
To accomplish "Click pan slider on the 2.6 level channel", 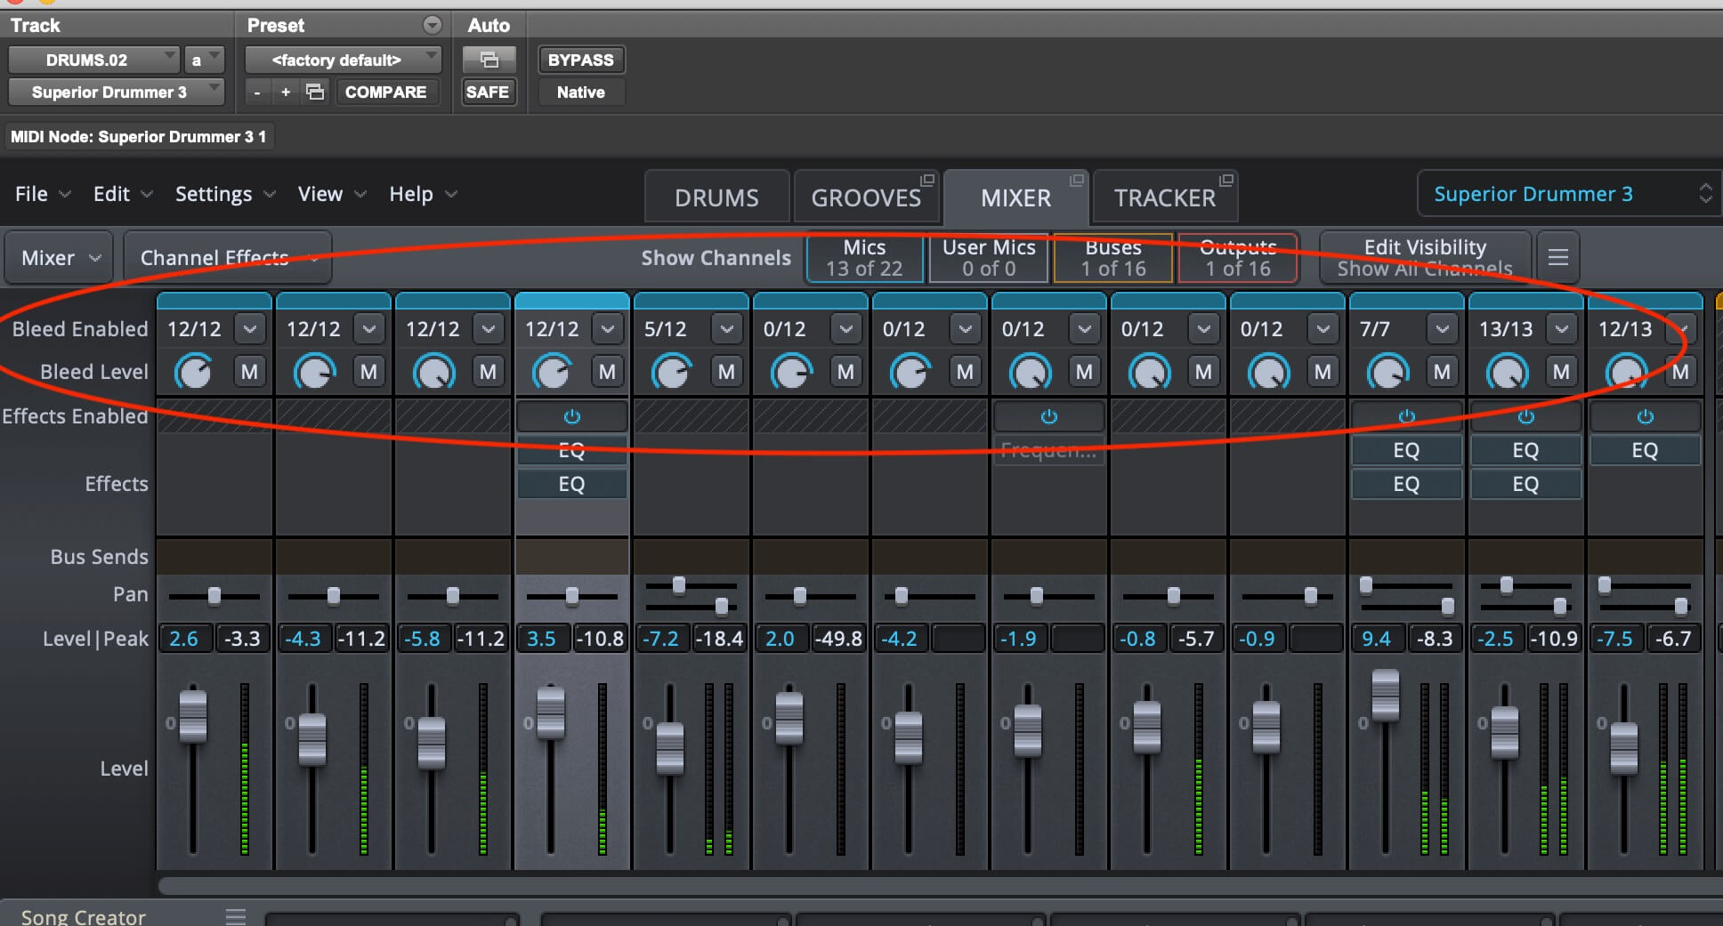I will 214,595.
